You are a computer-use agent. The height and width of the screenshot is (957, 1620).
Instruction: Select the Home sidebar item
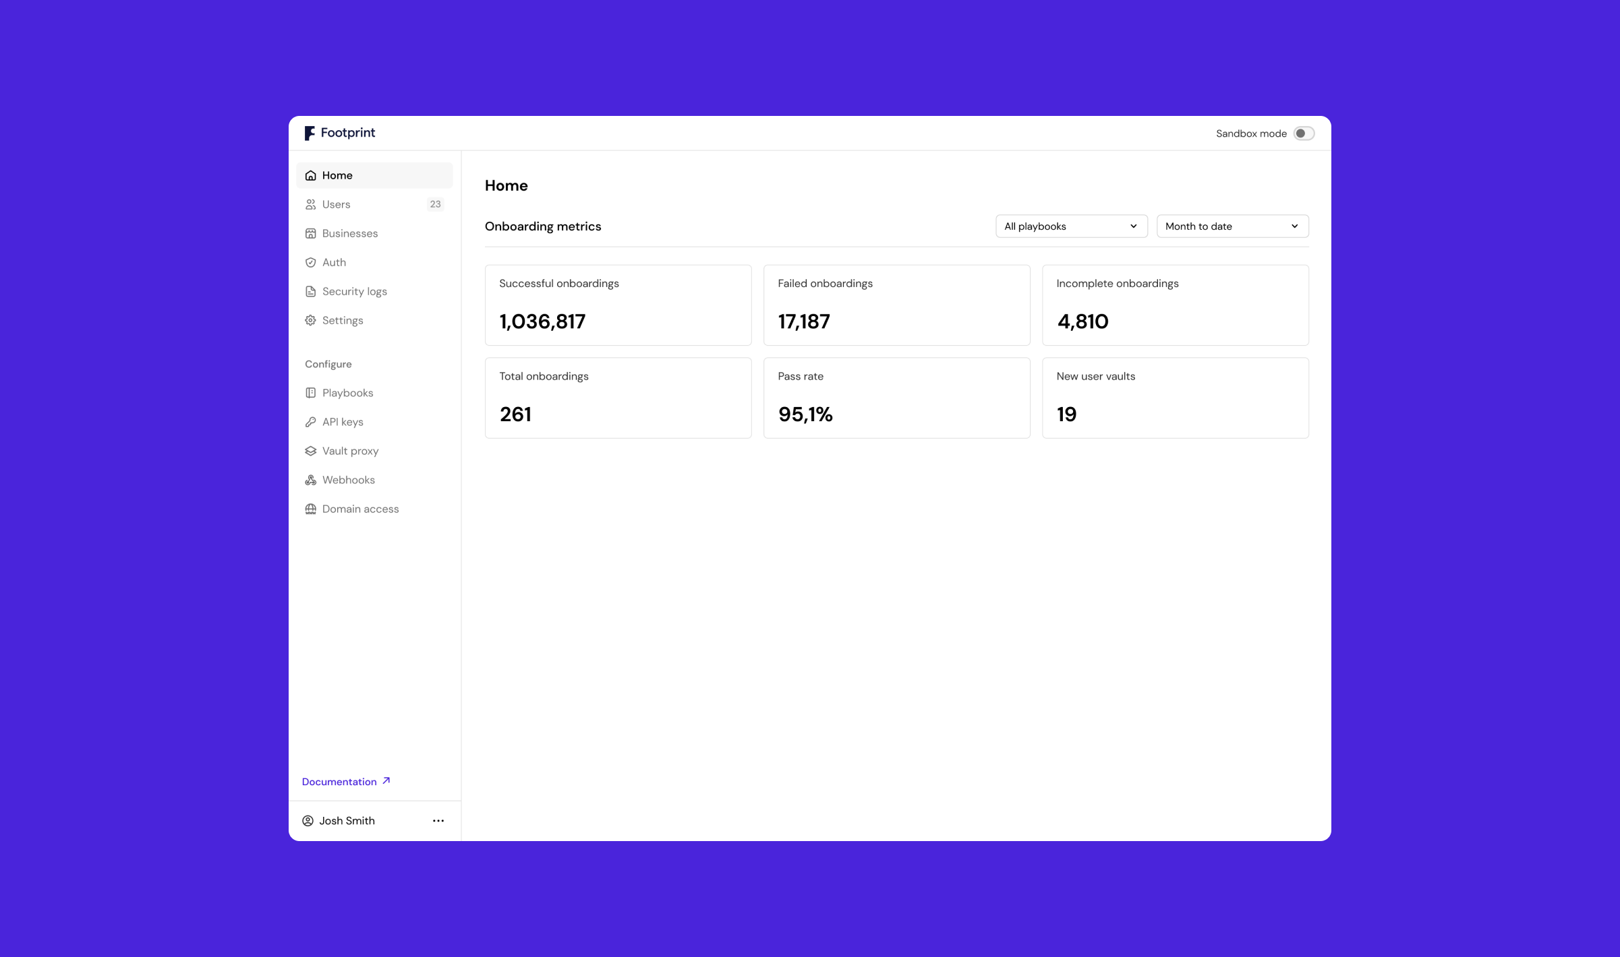pos(374,175)
